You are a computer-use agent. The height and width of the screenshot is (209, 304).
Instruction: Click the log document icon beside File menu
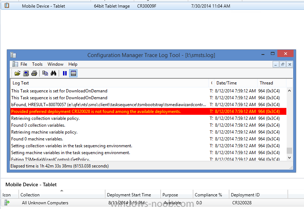[x=15, y=64]
